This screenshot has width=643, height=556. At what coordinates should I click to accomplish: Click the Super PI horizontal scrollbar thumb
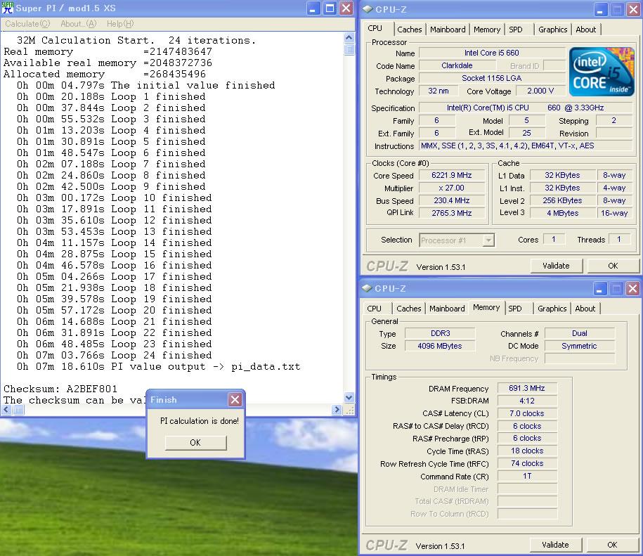[x=19, y=410]
